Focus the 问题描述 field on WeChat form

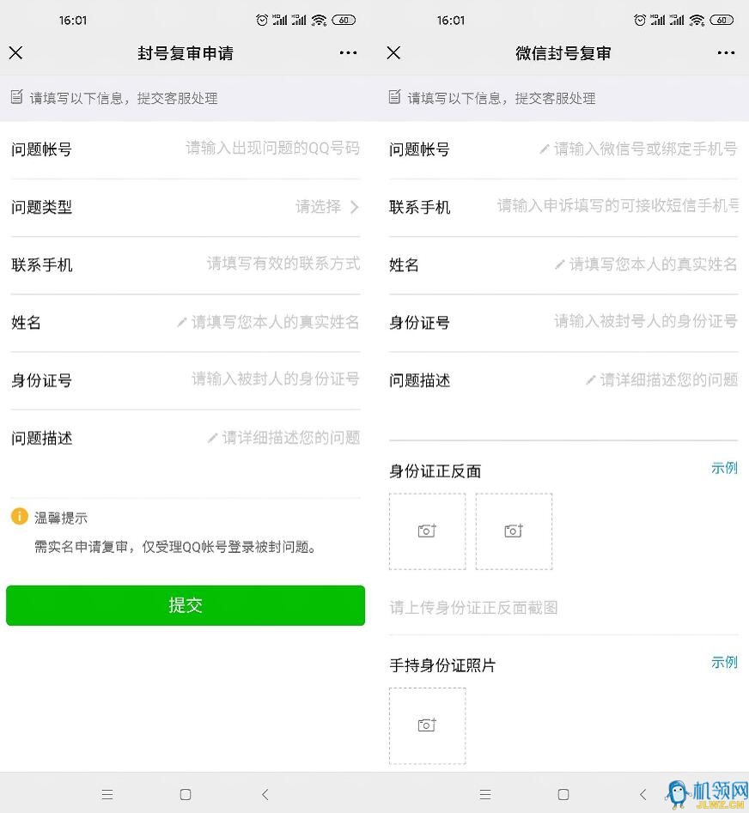point(669,379)
